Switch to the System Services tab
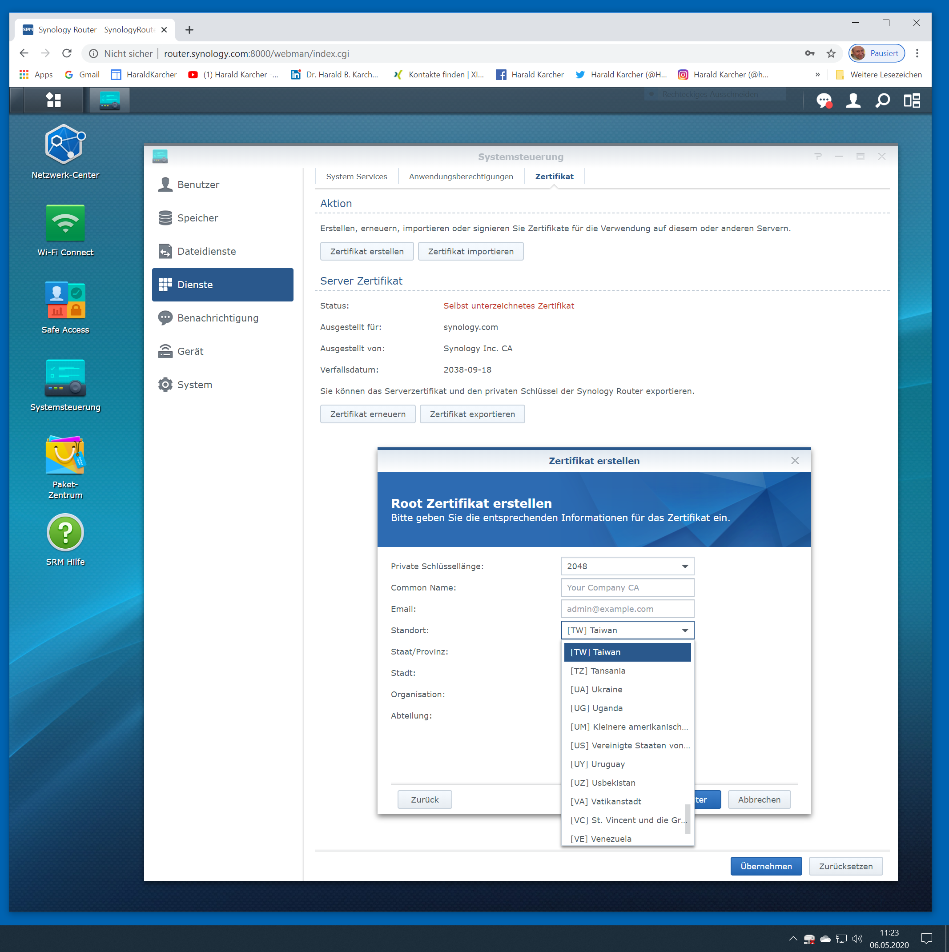The image size is (949, 952). coord(356,177)
